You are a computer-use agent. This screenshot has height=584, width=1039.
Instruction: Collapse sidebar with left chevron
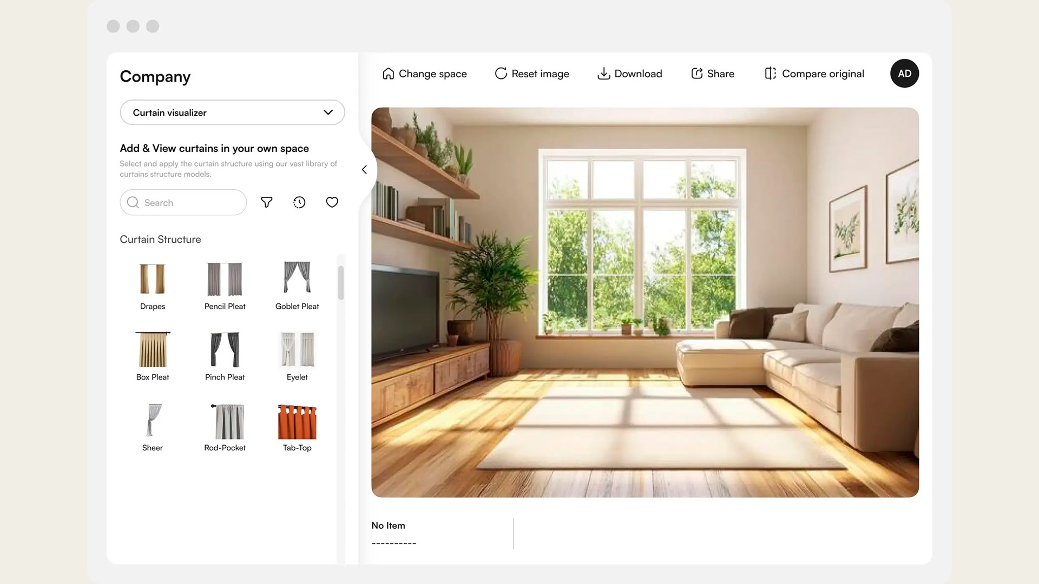(x=364, y=170)
